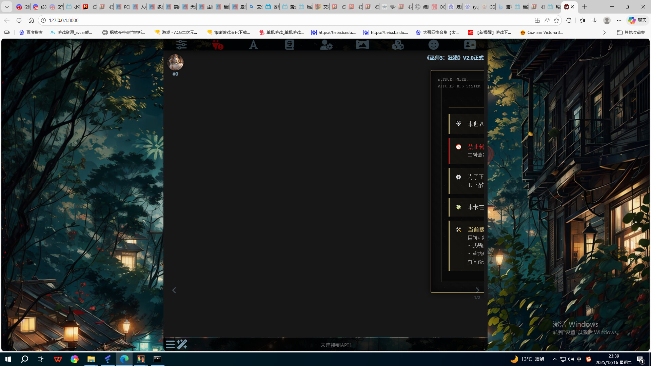Viewport: 651px width, 366px height.
Task: Add this page to favorites with the star
Action: pyautogui.click(x=556, y=20)
